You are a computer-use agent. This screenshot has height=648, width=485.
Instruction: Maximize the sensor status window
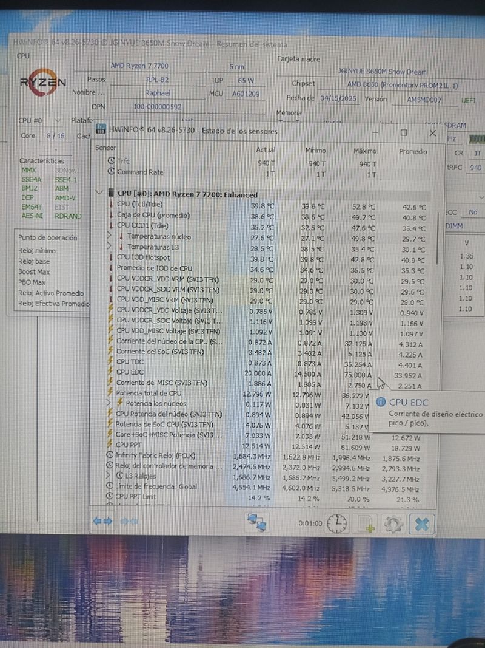point(404,132)
